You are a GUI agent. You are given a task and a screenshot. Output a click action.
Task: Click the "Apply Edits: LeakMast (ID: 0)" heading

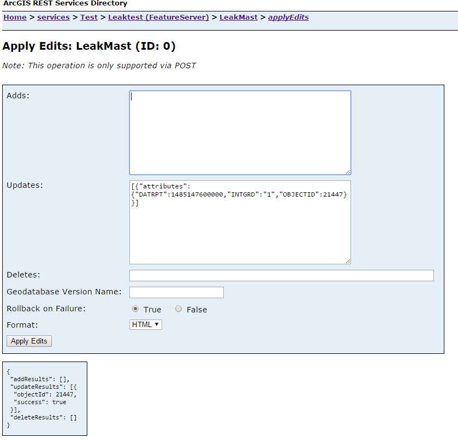tap(89, 46)
